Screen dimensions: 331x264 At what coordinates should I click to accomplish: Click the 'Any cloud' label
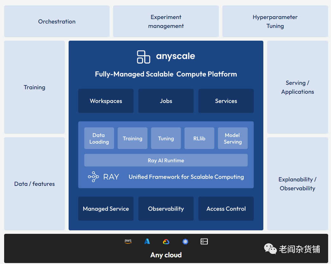(166, 255)
